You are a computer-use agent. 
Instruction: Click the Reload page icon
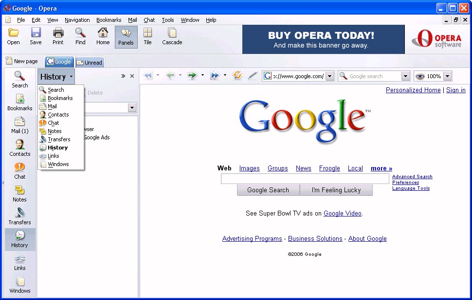pos(237,76)
